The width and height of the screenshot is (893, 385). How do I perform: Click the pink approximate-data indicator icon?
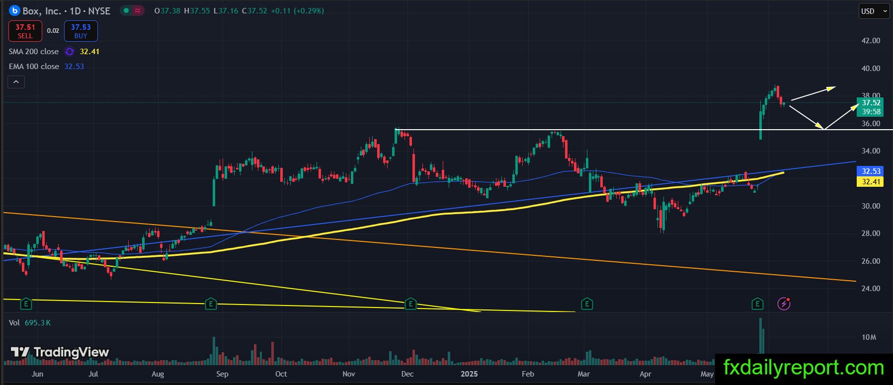(138, 10)
